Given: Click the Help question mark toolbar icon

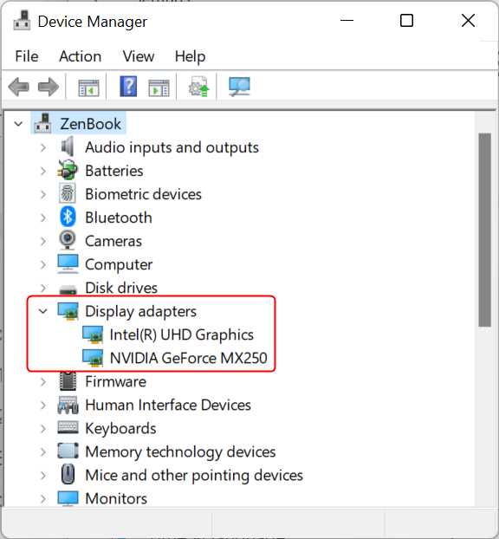Looking at the screenshot, I should click(128, 87).
